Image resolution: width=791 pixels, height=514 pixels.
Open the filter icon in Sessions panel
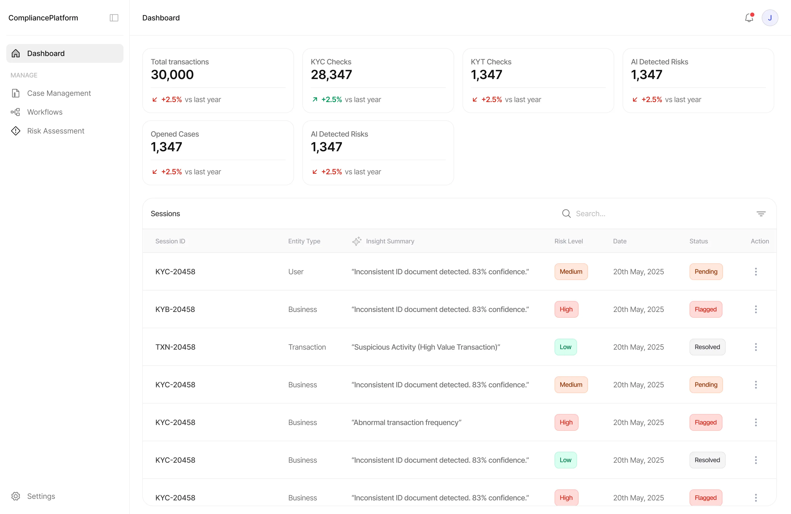(x=761, y=213)
